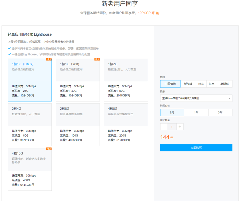Select region 中国香港
The image size is (240, 202).
170,84
